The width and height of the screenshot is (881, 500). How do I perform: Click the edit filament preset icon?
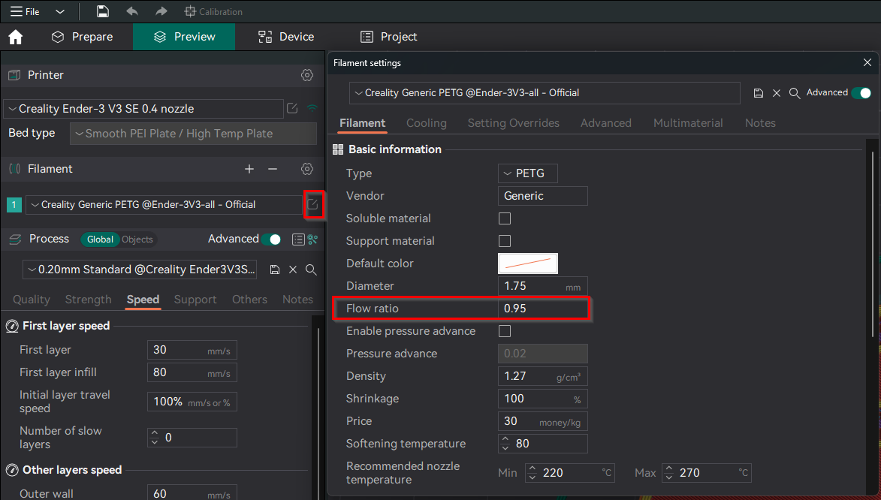[312, 204]
